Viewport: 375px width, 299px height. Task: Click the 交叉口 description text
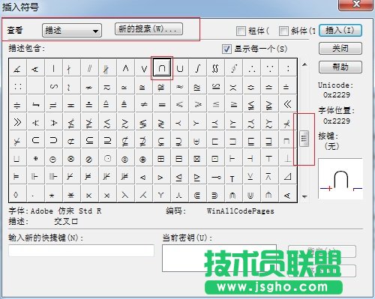(66, 221)
